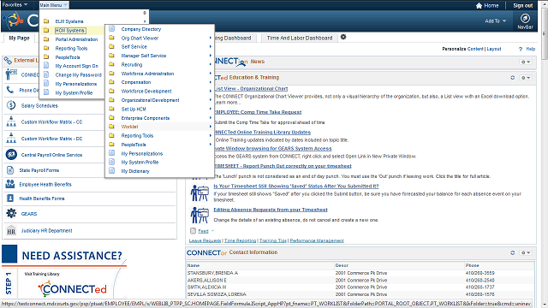Click the Health Benefits Forms icon

pos(10,198)
